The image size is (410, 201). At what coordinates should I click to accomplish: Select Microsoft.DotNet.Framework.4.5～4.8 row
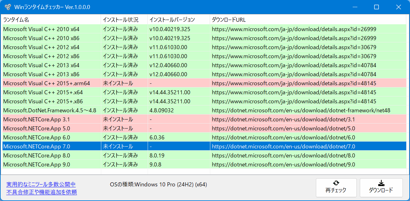(204, 110)
